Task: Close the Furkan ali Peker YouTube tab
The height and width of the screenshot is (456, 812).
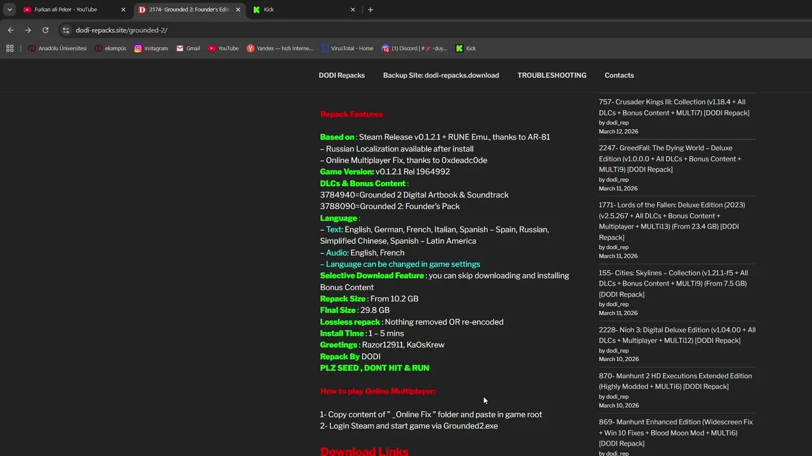Action: click(x=123, y=9)
